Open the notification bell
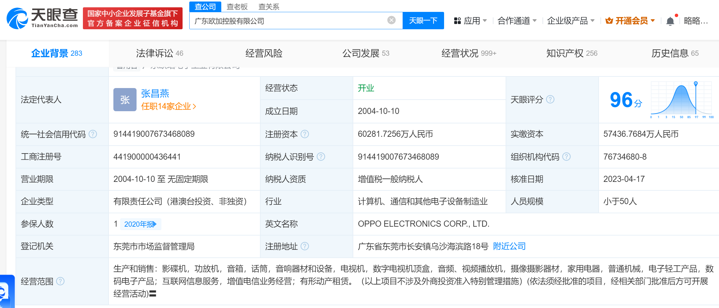 (670, 21)
